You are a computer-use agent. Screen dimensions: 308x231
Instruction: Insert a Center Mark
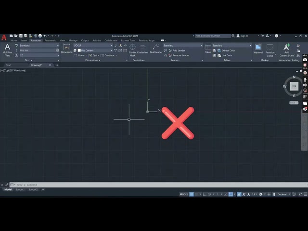pyautogui.click(x=132, y=50)
